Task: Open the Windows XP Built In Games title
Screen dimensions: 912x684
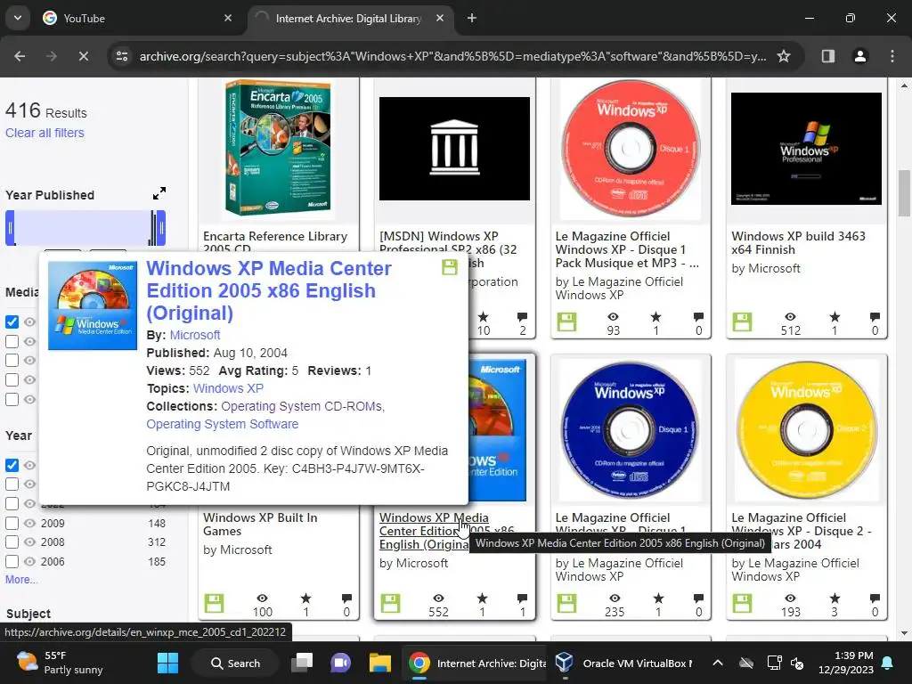Action: pos(260,524)
